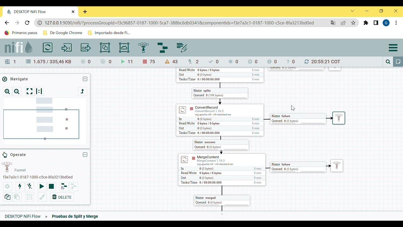Open Importado desde Fi... bookmark folder
Viewport: 403px width, 227px height.
click(109, 33)
